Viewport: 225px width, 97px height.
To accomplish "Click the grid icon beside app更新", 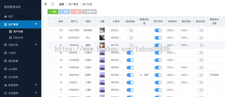I will pyautogui.click(x=5, y=69).
